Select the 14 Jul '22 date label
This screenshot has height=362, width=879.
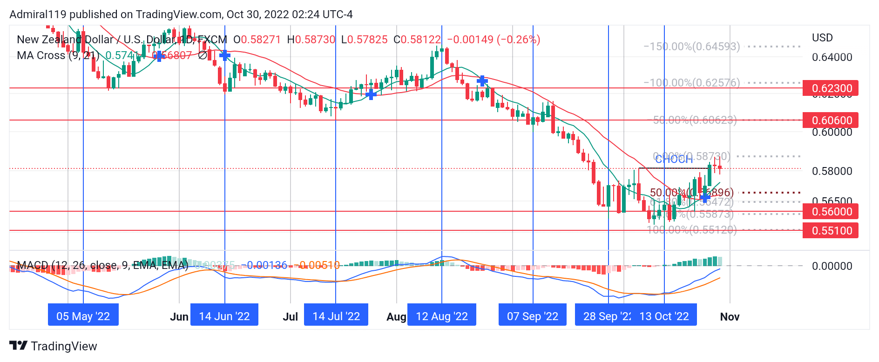336,315
